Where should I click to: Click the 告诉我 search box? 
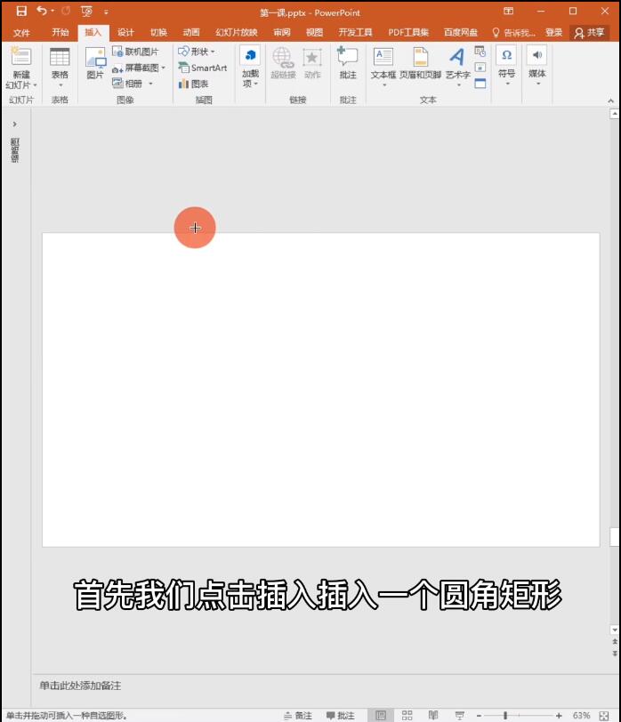coord(513,33)
